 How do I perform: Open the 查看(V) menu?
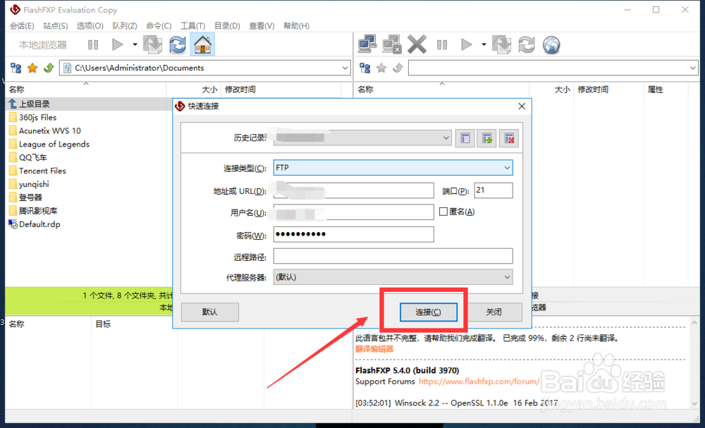coord(262,25)
